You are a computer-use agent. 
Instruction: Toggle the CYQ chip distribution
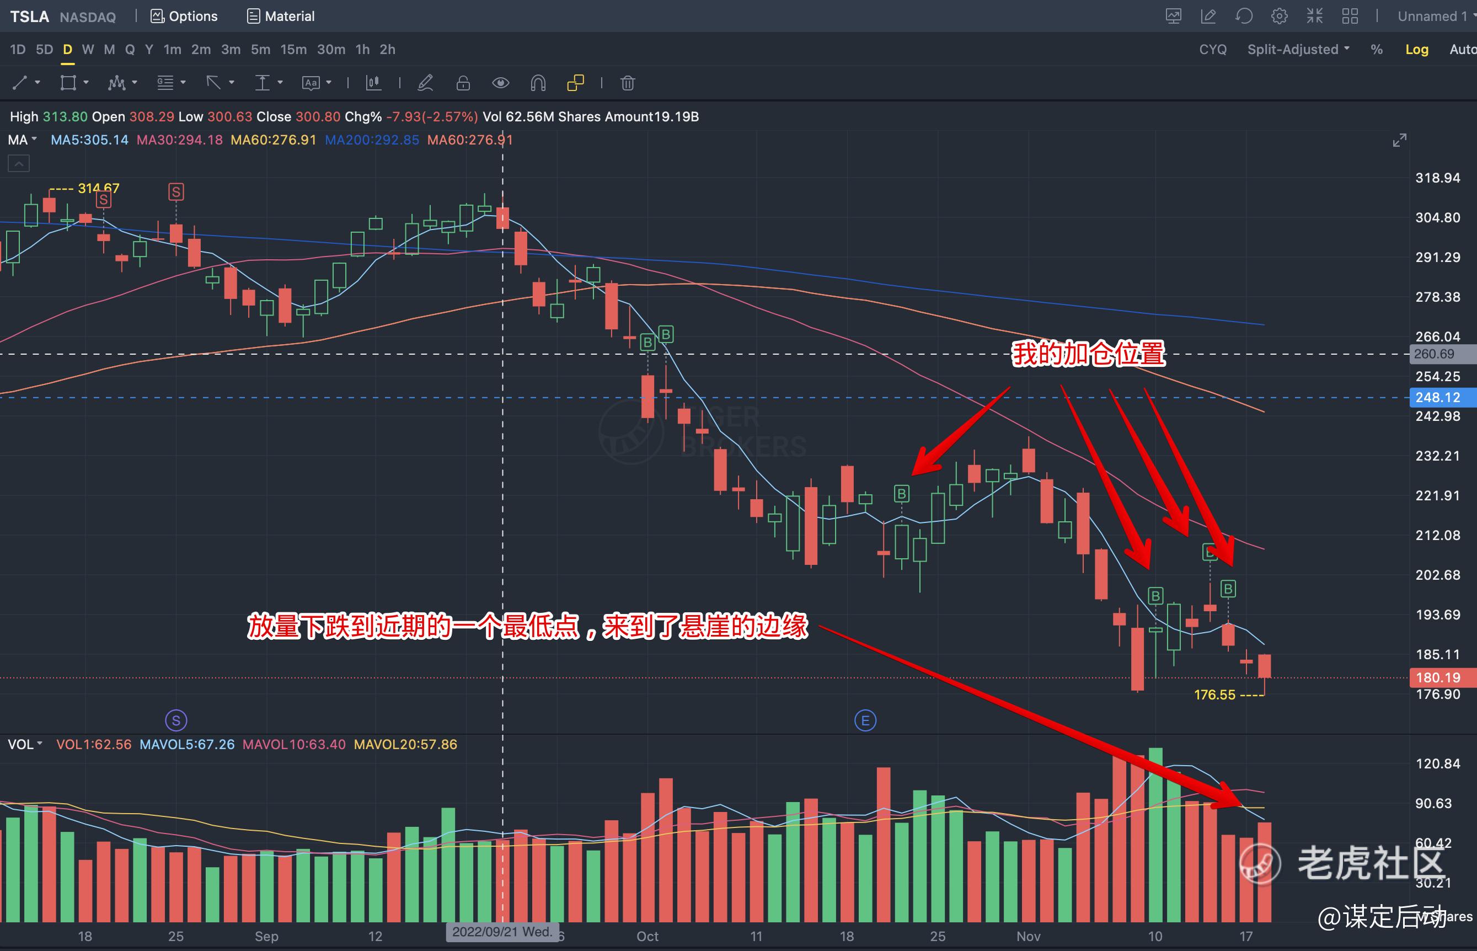[x=1213, y=50]
